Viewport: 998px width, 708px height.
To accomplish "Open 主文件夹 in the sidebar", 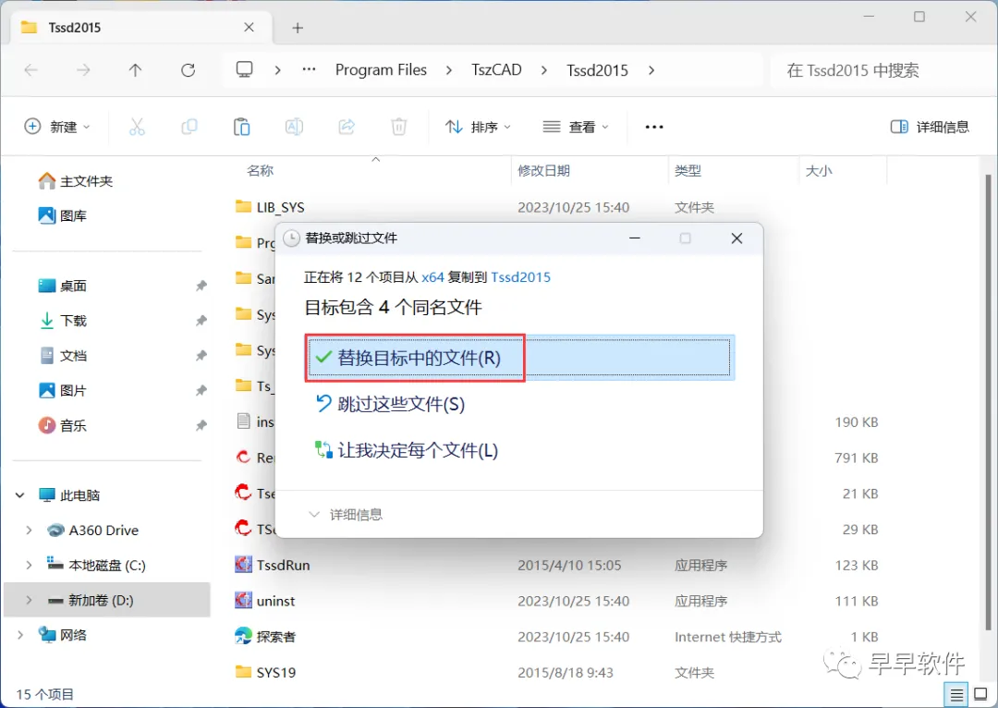I will [76, 181].
